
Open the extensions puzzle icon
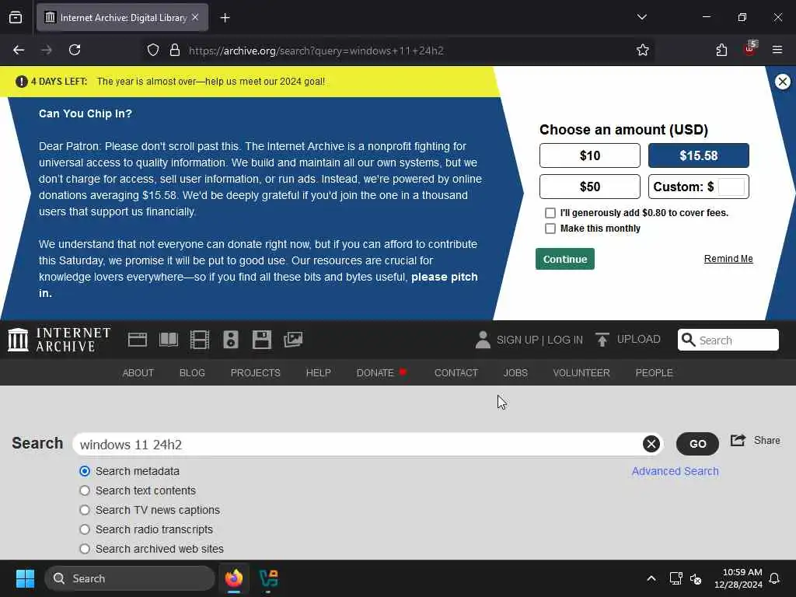(721, 50)
